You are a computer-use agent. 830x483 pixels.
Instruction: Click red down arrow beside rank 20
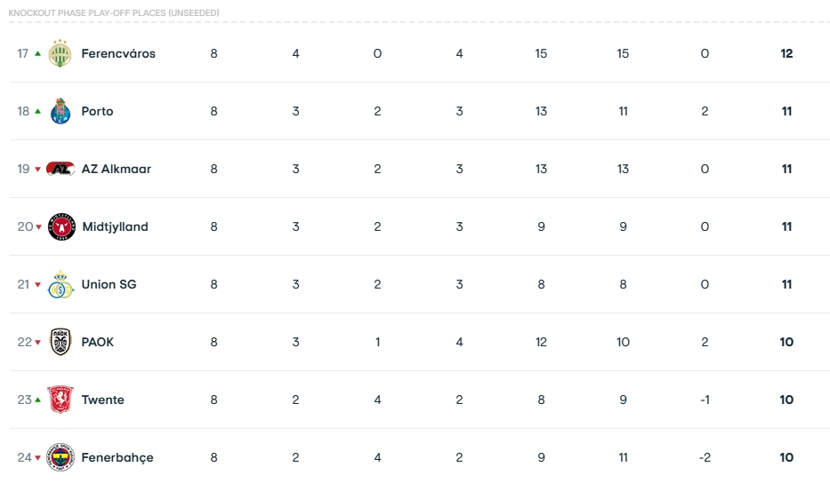[x=38, y=226]
